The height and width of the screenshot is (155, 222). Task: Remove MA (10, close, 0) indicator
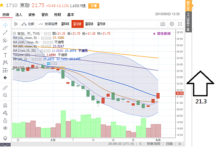point(50,38)
